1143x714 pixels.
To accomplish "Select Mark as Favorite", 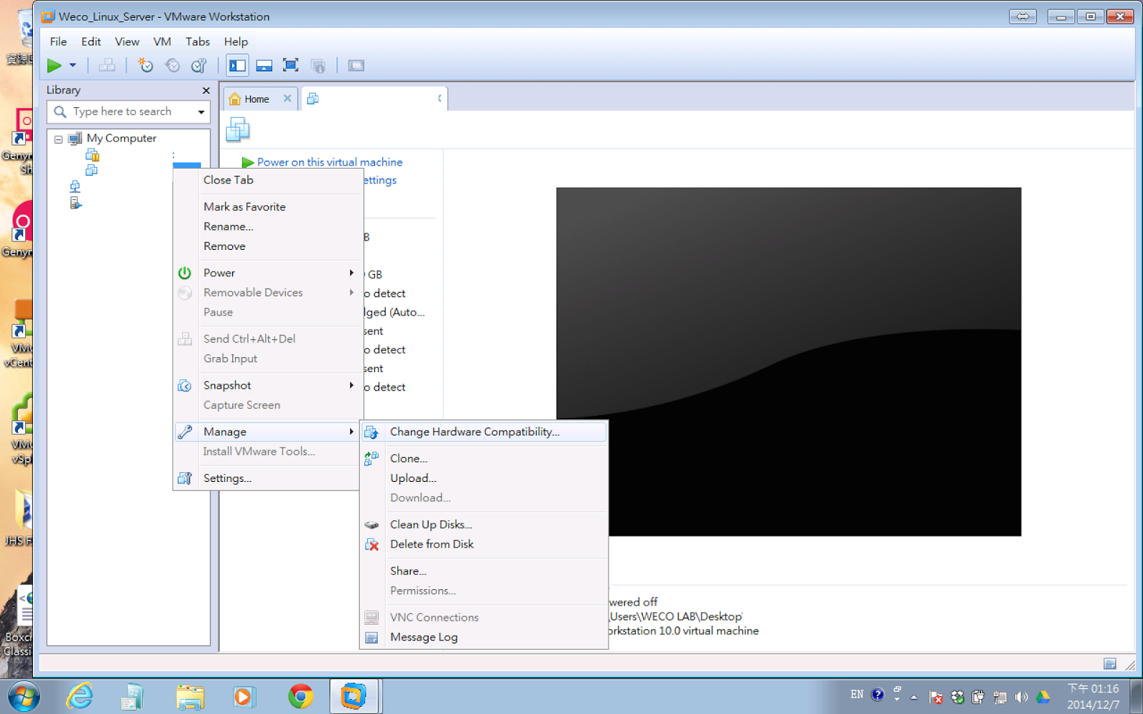I will click(269, 207).
